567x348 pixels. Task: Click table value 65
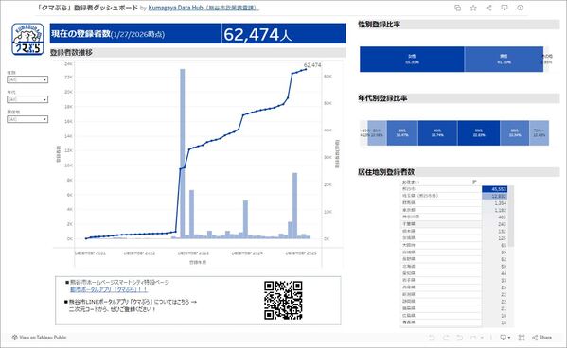(x=504, y=245)
